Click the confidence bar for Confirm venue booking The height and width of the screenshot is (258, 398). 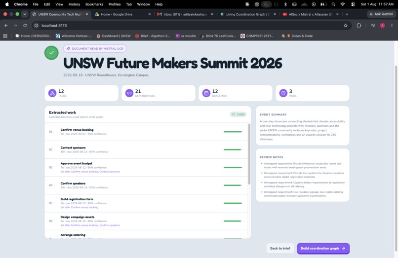(x=233, y=132)
